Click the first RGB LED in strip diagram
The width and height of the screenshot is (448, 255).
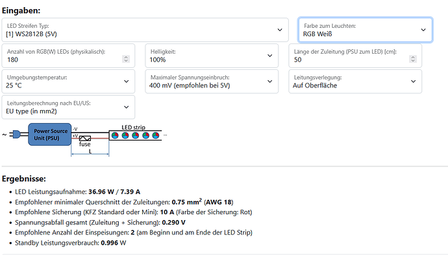click(x=115, y=135)
